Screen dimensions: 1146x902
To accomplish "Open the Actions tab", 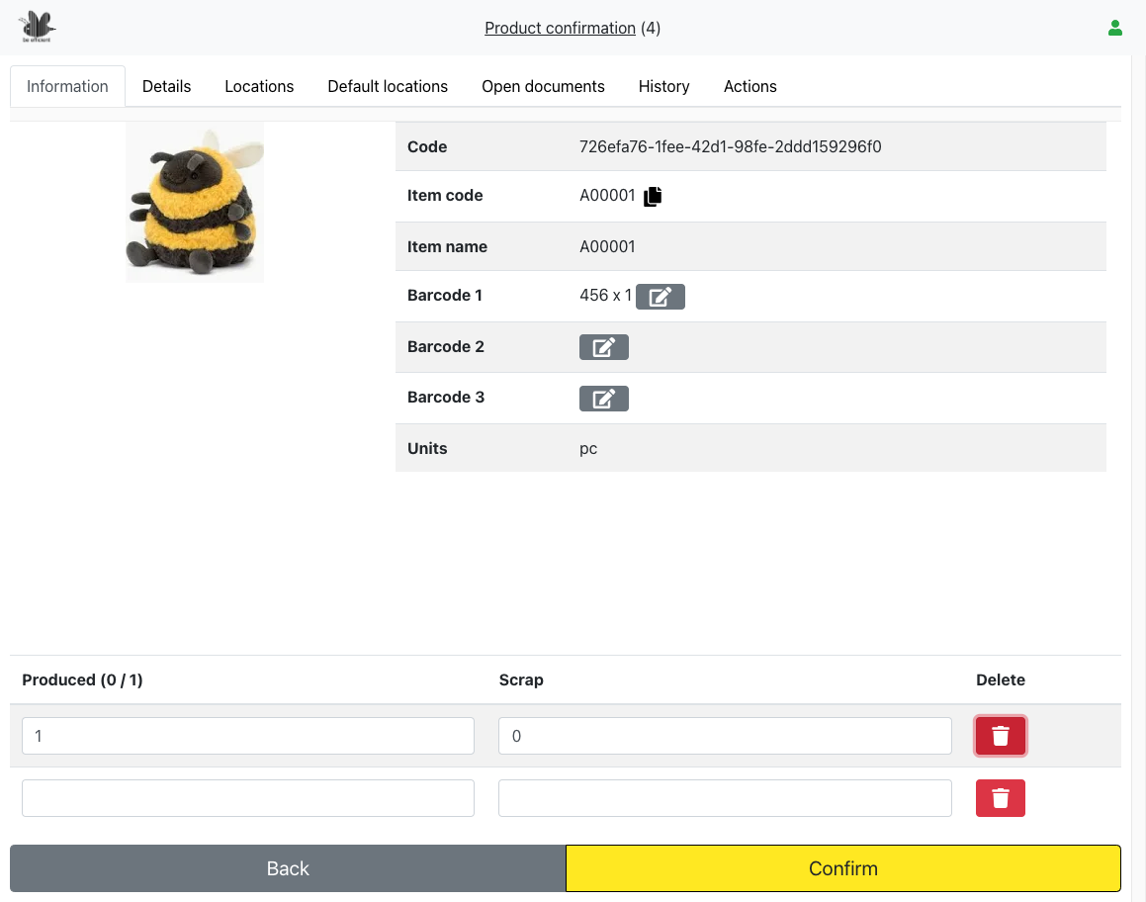I will (x=749, y=86).
